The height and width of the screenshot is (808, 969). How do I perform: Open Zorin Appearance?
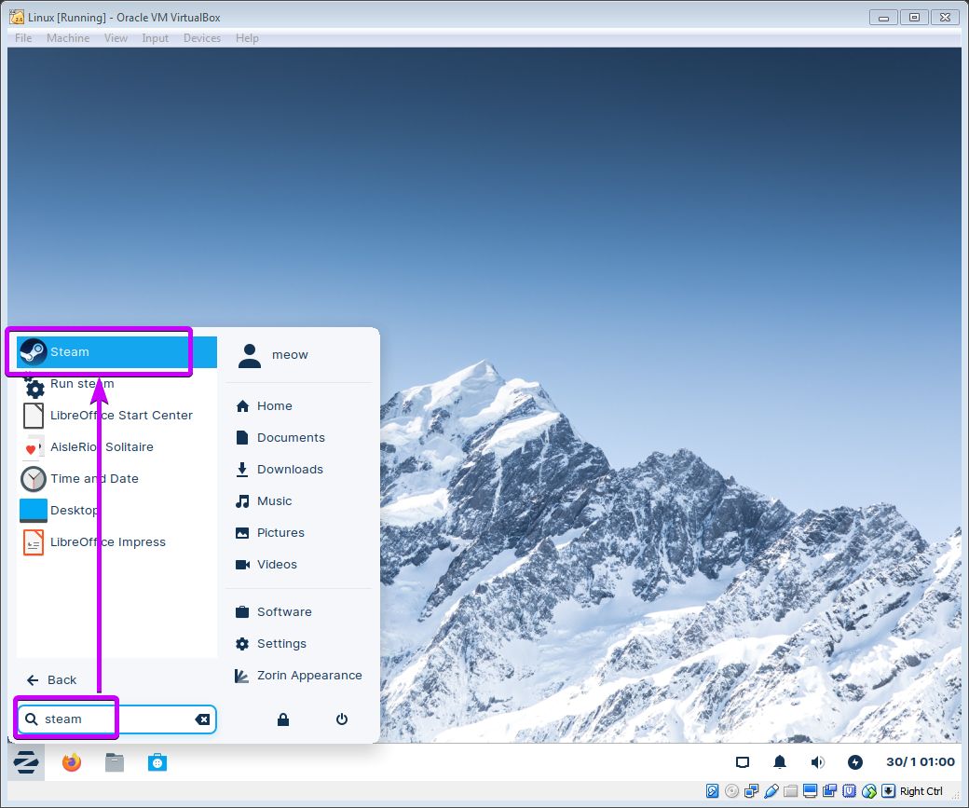coord(298,676)
